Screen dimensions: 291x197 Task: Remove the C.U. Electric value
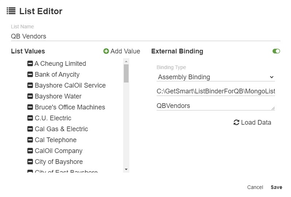tap(30, 118)
